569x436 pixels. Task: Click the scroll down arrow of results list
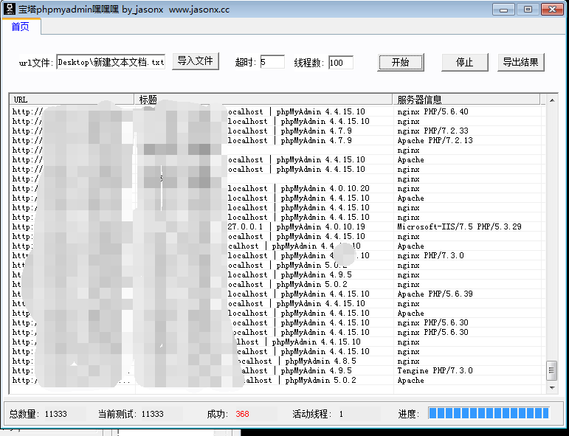pyautogui.click(x=551, y=387)
